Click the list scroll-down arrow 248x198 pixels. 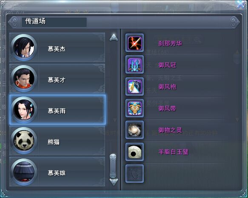114,182
